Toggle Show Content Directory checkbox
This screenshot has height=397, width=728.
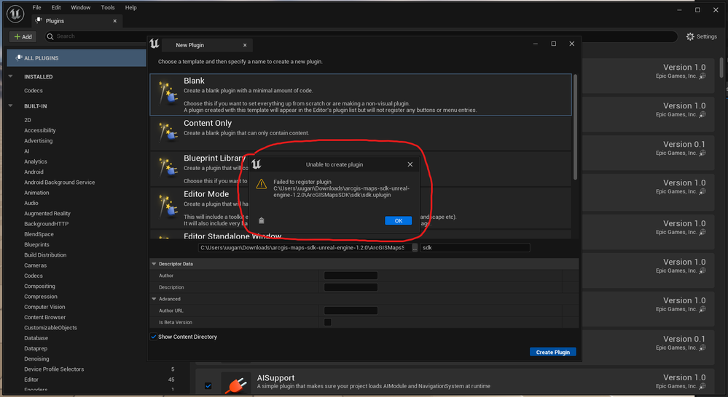click(153, 337)
